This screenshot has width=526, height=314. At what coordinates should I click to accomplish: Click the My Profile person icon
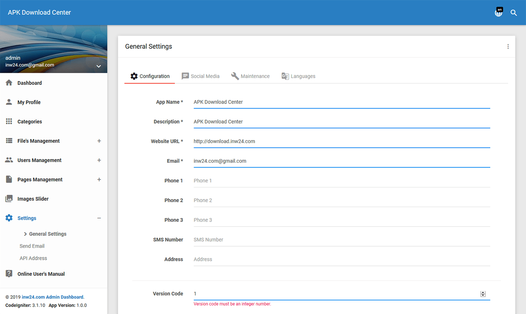(x=9, y=102)
